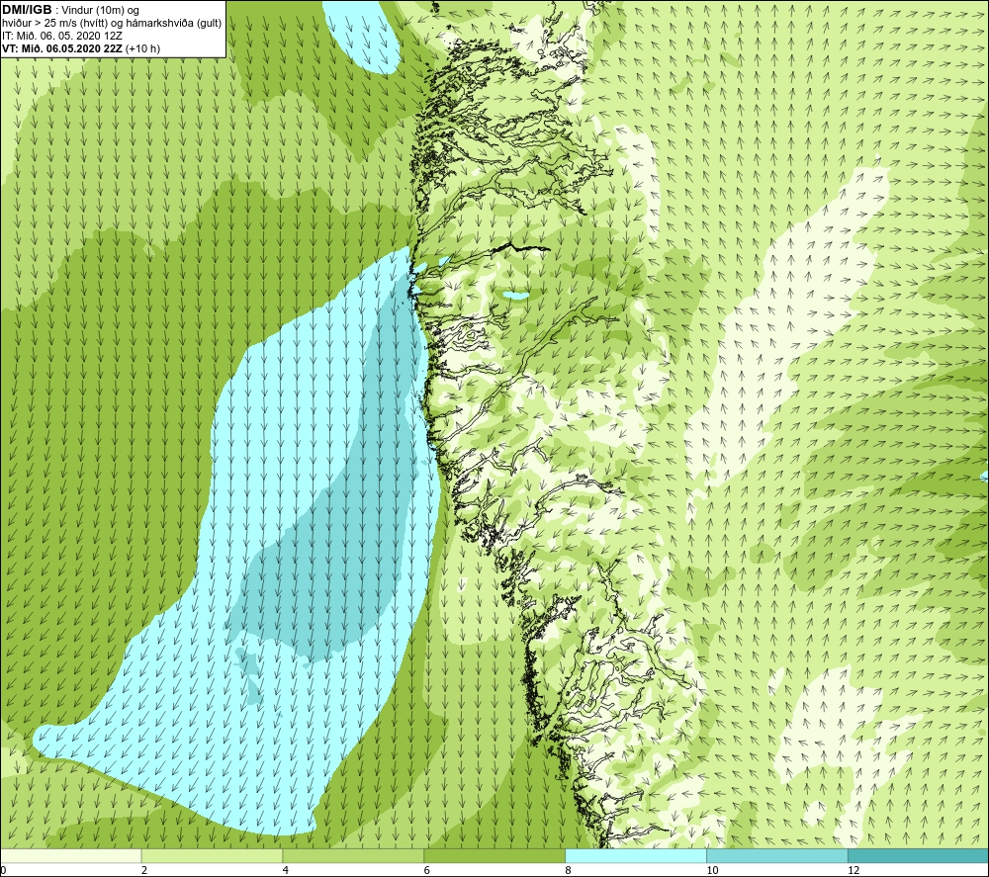Click the small cyan inland lake on the map
Viewport: 989px width, 877px height.
click(515, 295)
